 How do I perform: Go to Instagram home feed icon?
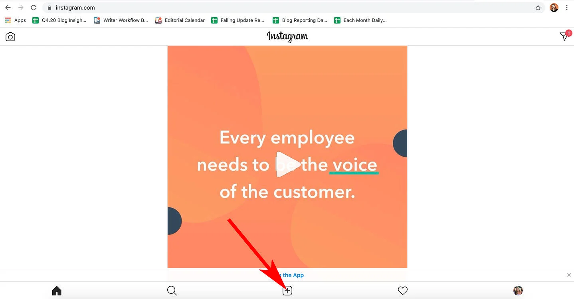[x=57, y=291]
